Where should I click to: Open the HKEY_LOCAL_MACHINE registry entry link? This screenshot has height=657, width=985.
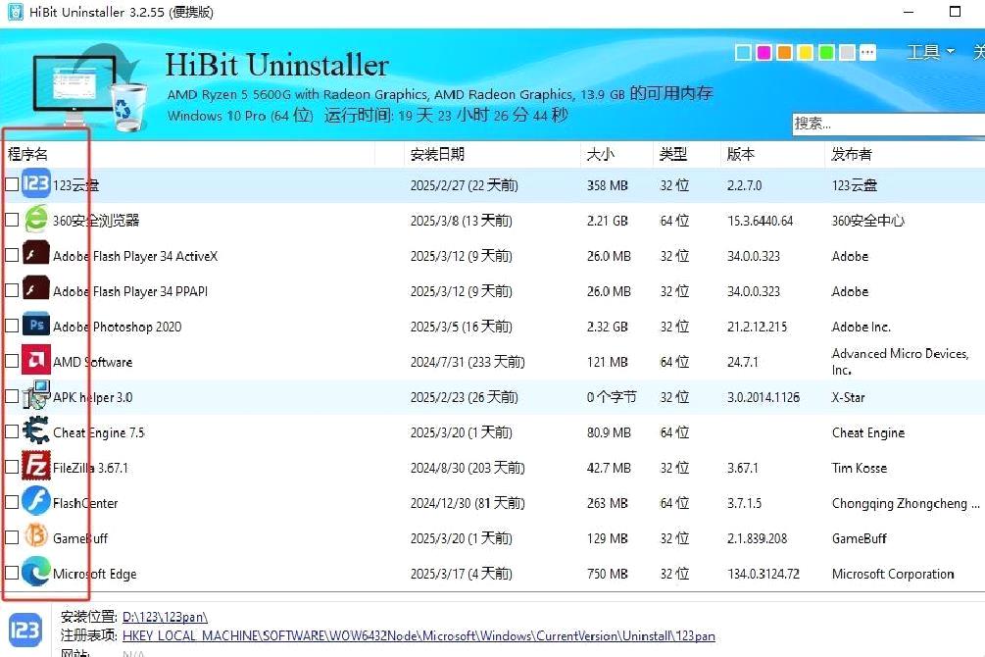click(419, 635)
